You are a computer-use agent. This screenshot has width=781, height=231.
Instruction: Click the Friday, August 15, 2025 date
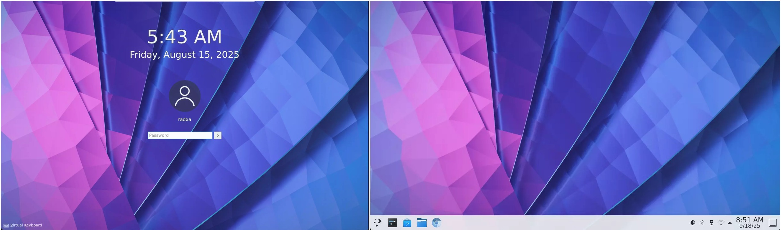coord(184,55)
